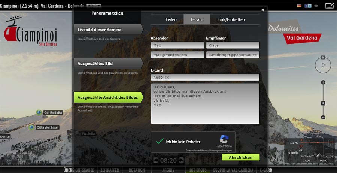Open E-CARD in bottom menu
Image resolution: width=337 pixels, height=173 pixels.
pos(266,170)
